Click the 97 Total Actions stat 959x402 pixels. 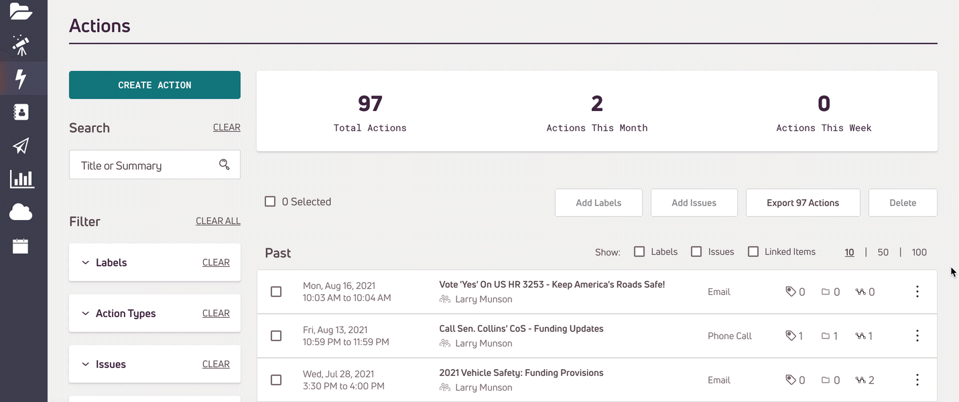click(x=370, y=112)
